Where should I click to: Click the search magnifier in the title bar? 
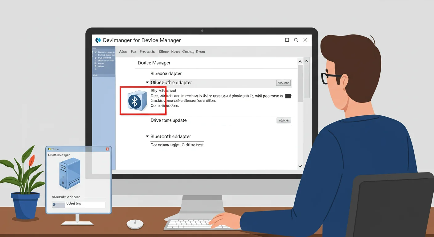tap(296, 40)
